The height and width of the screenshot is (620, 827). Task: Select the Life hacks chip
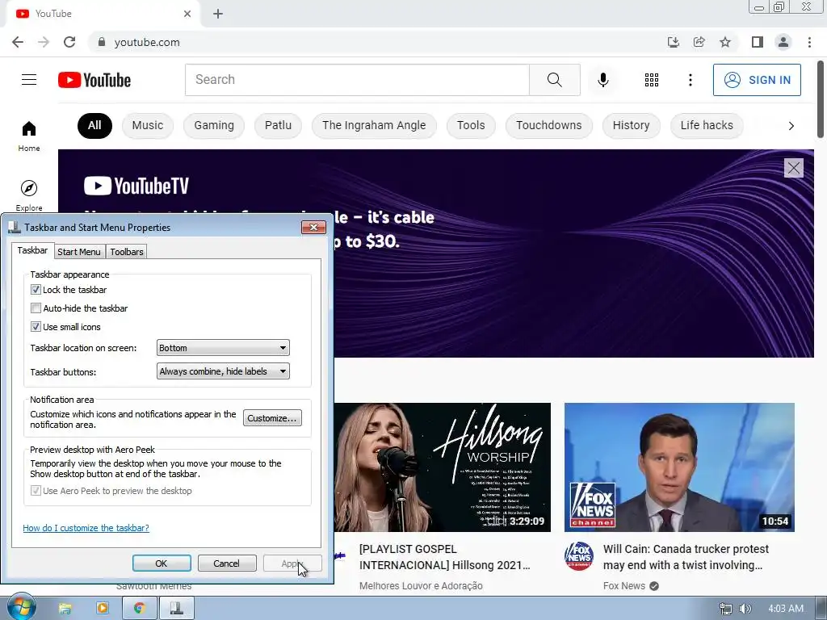point(707,125)
